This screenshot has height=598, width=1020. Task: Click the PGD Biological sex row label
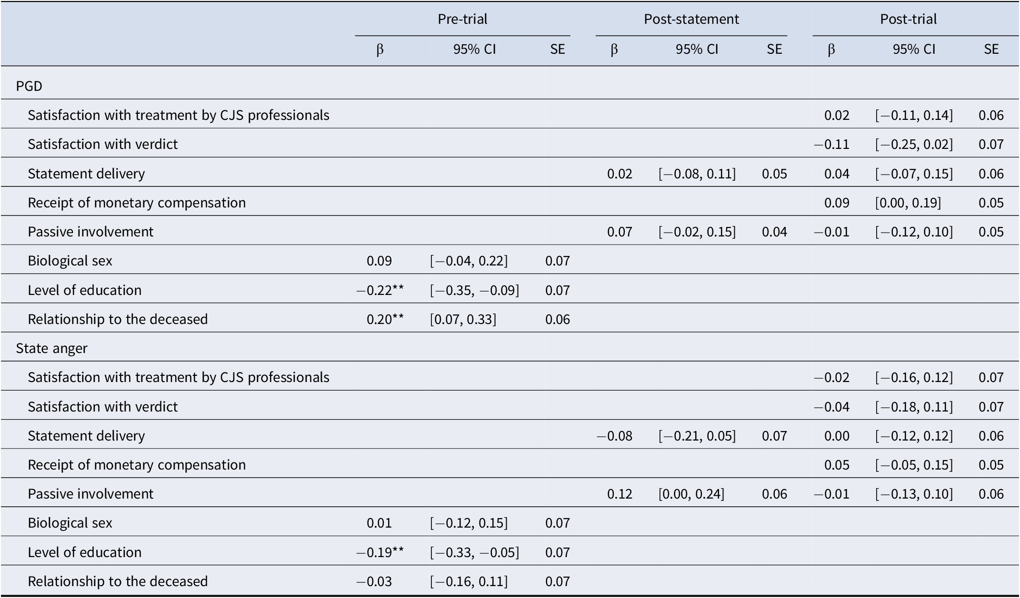click(70, 261)
